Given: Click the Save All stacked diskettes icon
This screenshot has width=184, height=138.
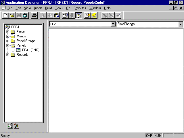Looking at the screenshot, I should [25, 15].
